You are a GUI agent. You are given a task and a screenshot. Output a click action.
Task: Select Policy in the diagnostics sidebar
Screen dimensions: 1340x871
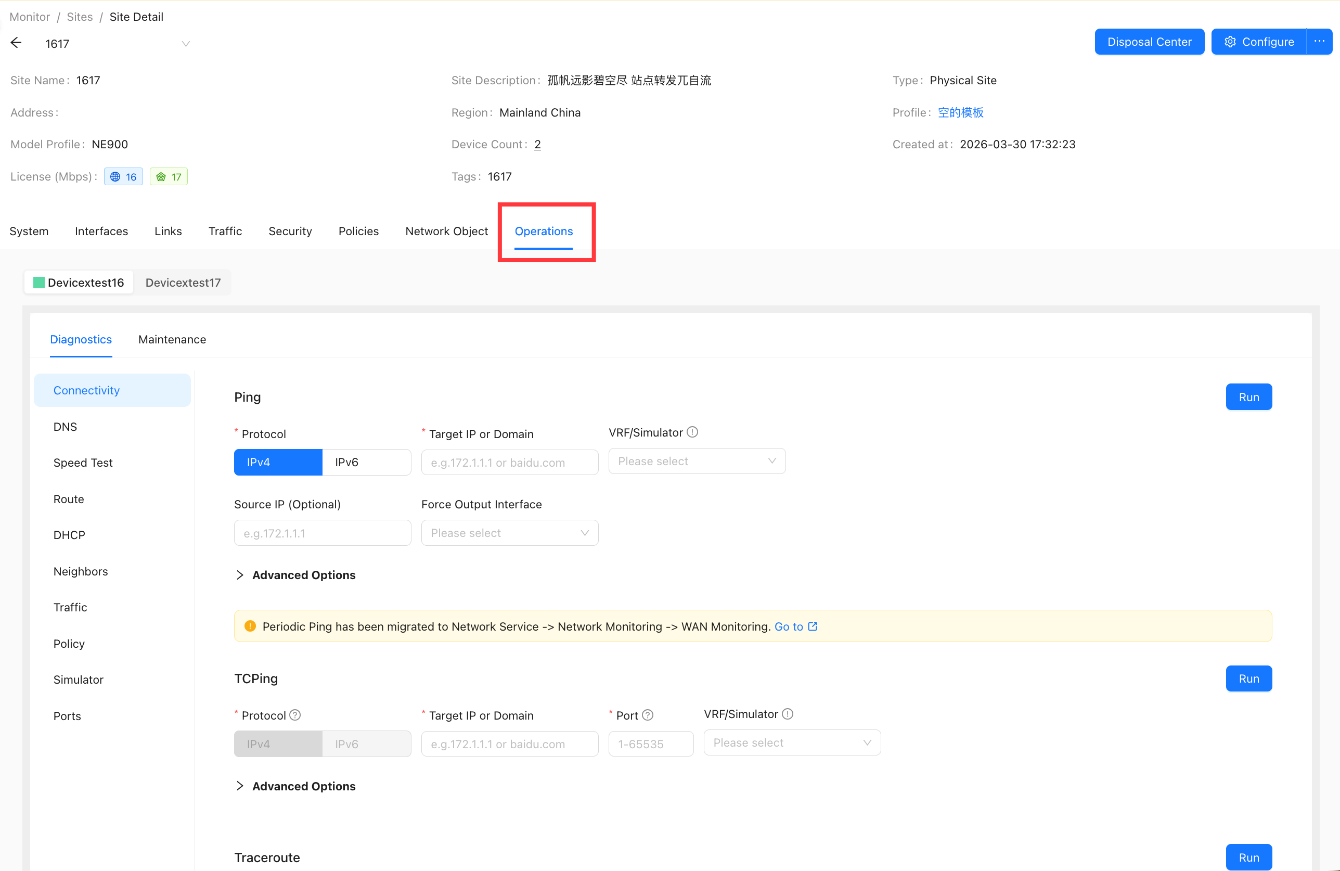pyautogui.click(x=112, y=644)
